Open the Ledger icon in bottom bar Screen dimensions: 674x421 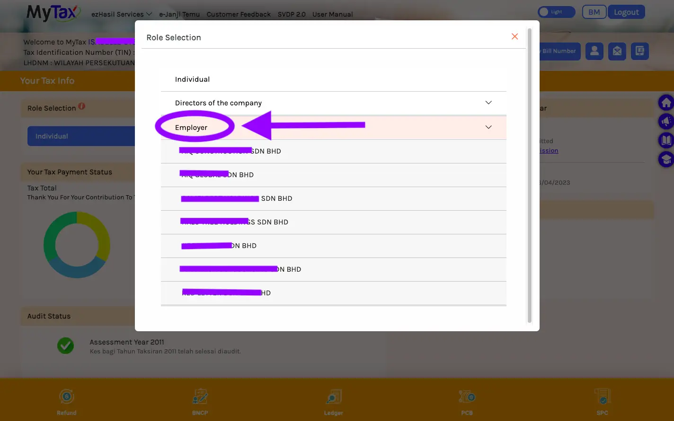pyautogui.click(x=334, y=402)
